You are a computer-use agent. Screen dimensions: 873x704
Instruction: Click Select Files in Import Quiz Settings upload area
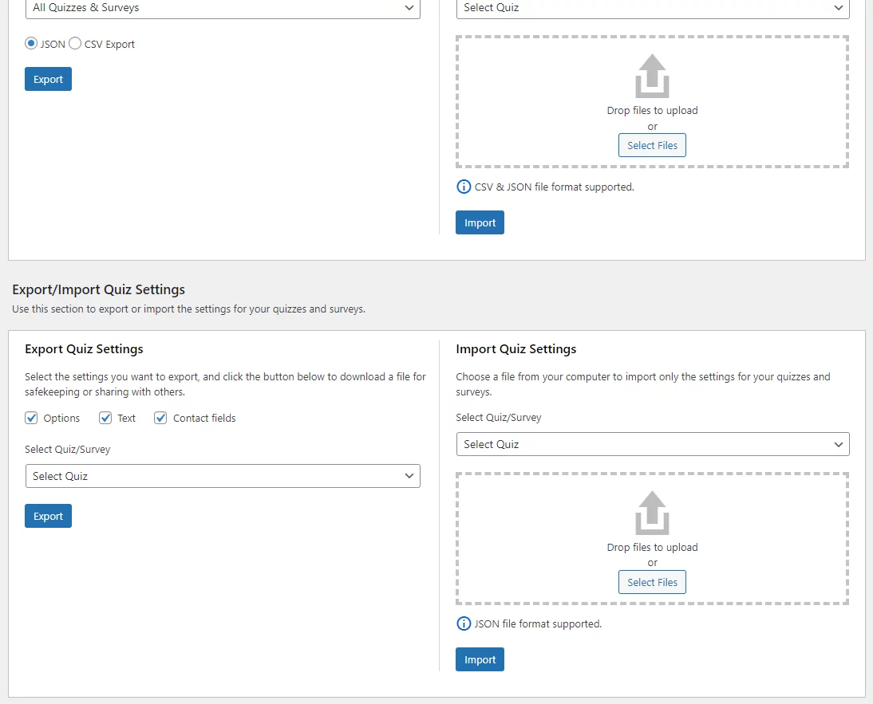(652, 582)
